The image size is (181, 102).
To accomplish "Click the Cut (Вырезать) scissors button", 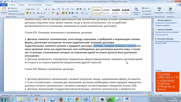I will point(12,8).
